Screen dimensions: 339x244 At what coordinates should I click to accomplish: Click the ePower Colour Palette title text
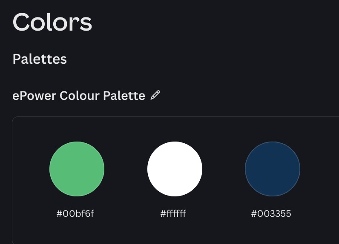[x=79, y=96]
